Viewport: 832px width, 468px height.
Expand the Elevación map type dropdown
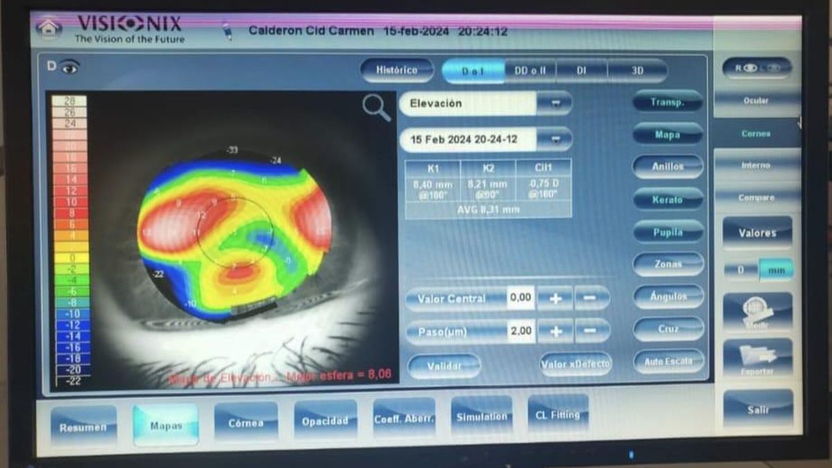555,103
